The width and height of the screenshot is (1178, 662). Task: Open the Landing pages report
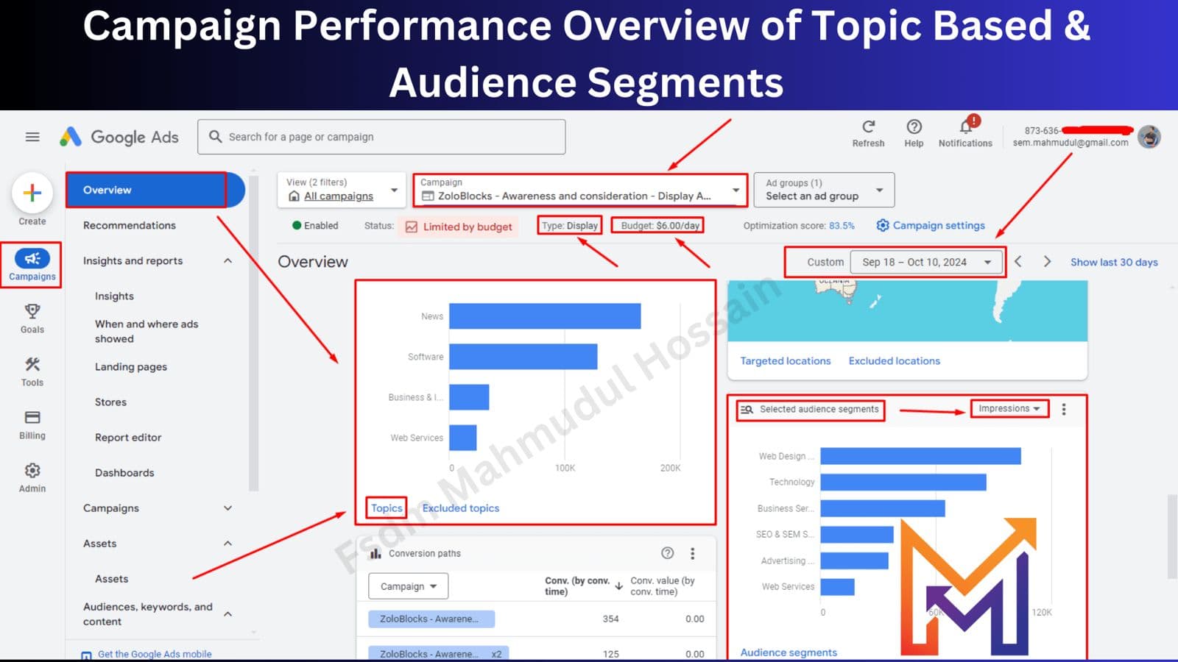pos(131,366)
